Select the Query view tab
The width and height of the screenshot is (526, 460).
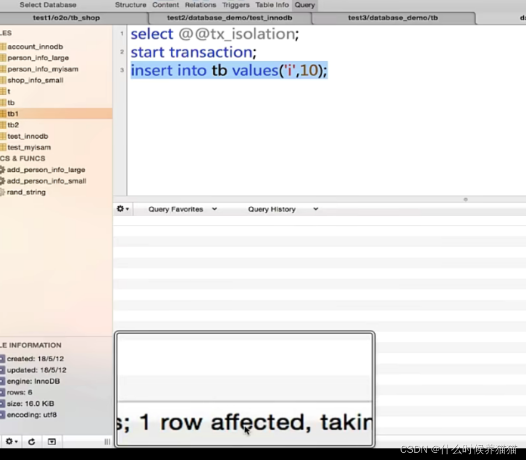tap(304, 5)
